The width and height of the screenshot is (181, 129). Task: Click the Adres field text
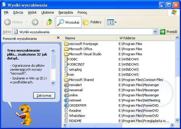click(x=34, y=32)
